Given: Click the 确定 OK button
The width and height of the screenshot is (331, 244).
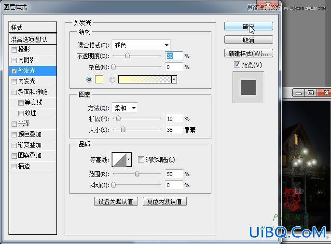Looking at the screenshot, I should pos(248,27).
